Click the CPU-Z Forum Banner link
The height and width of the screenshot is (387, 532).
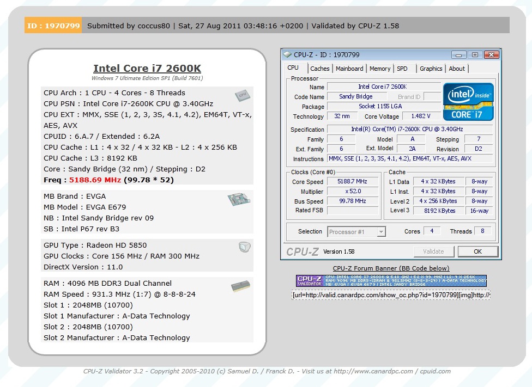[x=391, y=268]
